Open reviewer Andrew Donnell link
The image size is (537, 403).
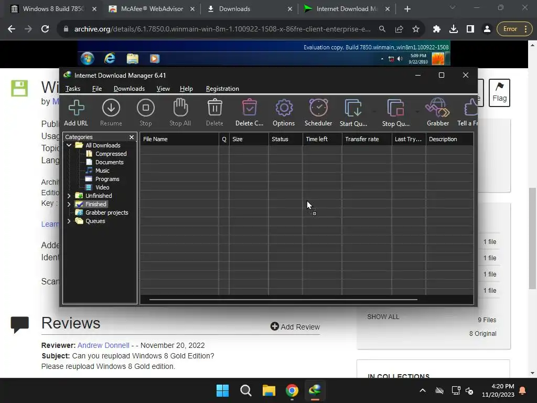tap(103, 345)
